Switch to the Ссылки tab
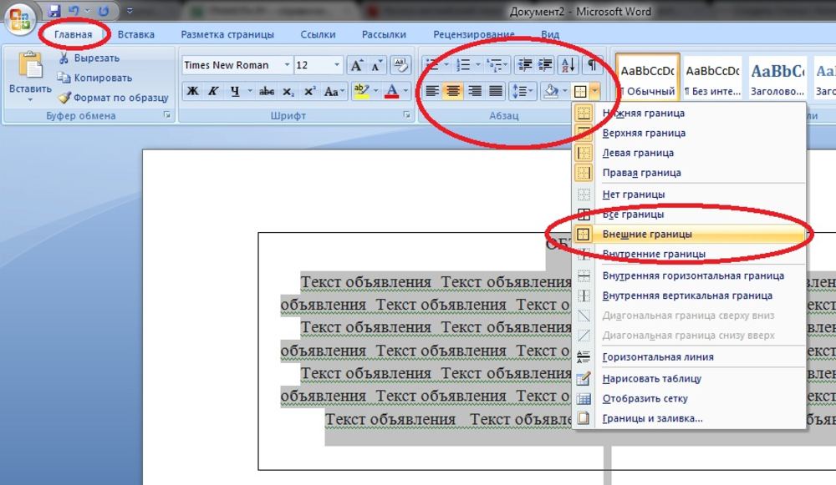Screen dimensions: 836x485 pos(318,34)
